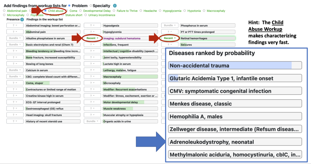
Task: Select the Specialty radio button
Action: click(x=91, y=5)
